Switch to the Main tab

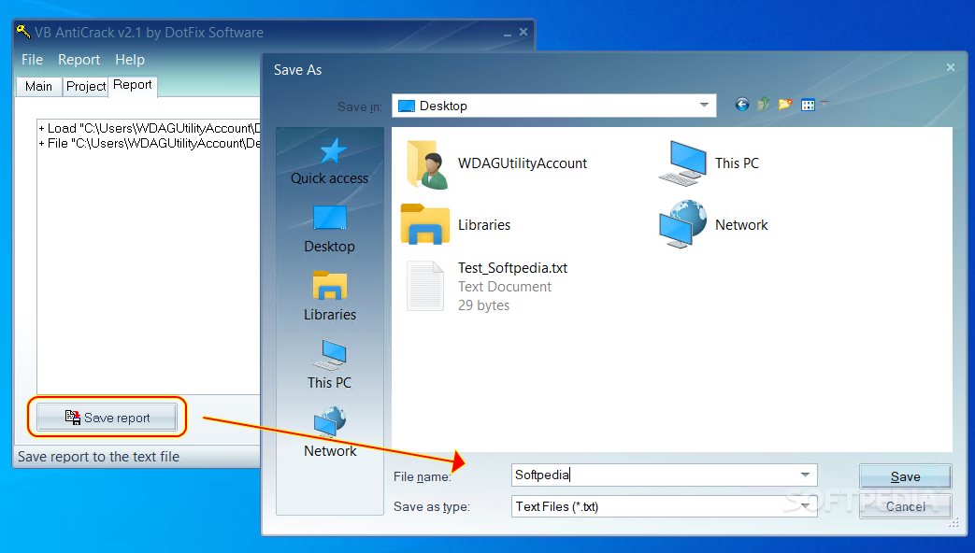tap(38, 86)
